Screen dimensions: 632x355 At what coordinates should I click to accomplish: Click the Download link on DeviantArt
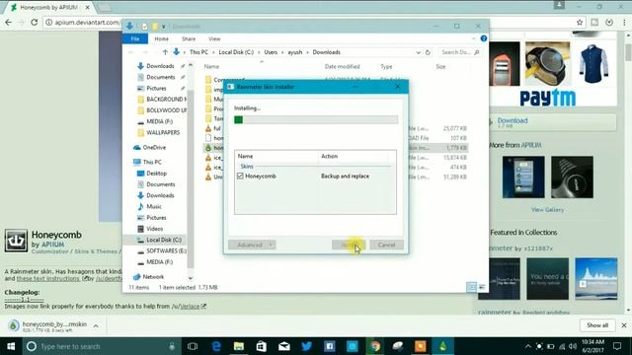tap(513, 120)
